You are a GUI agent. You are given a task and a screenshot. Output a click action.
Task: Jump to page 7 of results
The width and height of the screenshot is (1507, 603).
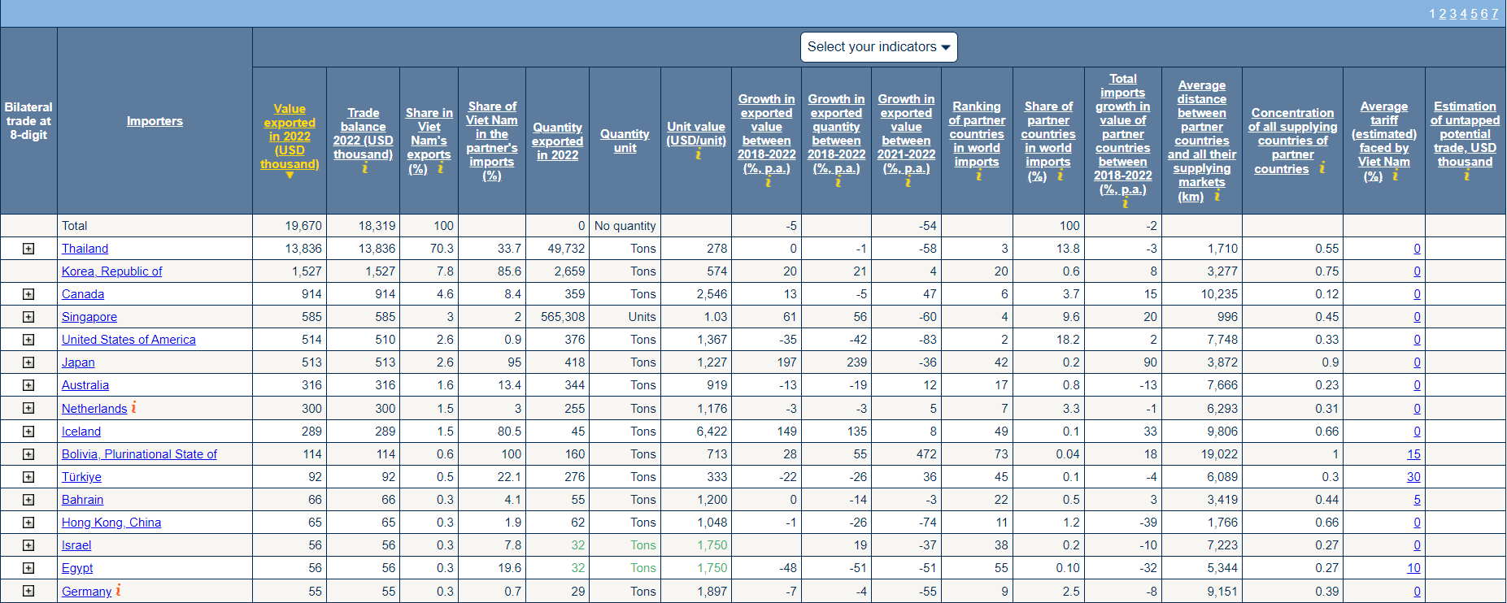click(1495, 14)
